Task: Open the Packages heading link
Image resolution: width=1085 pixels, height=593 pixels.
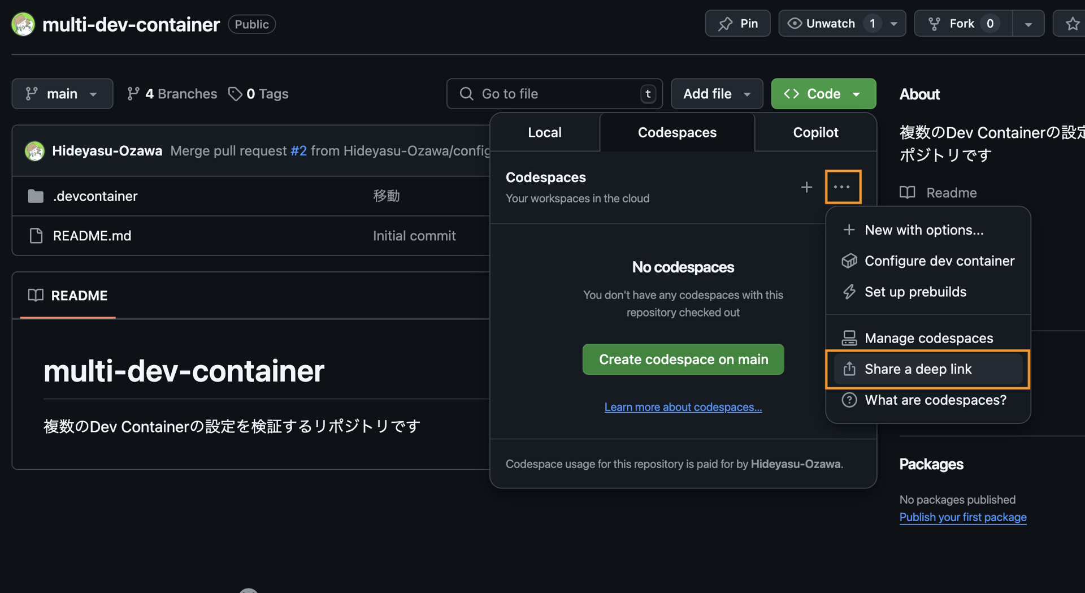Action: click(x=931, y=464)
